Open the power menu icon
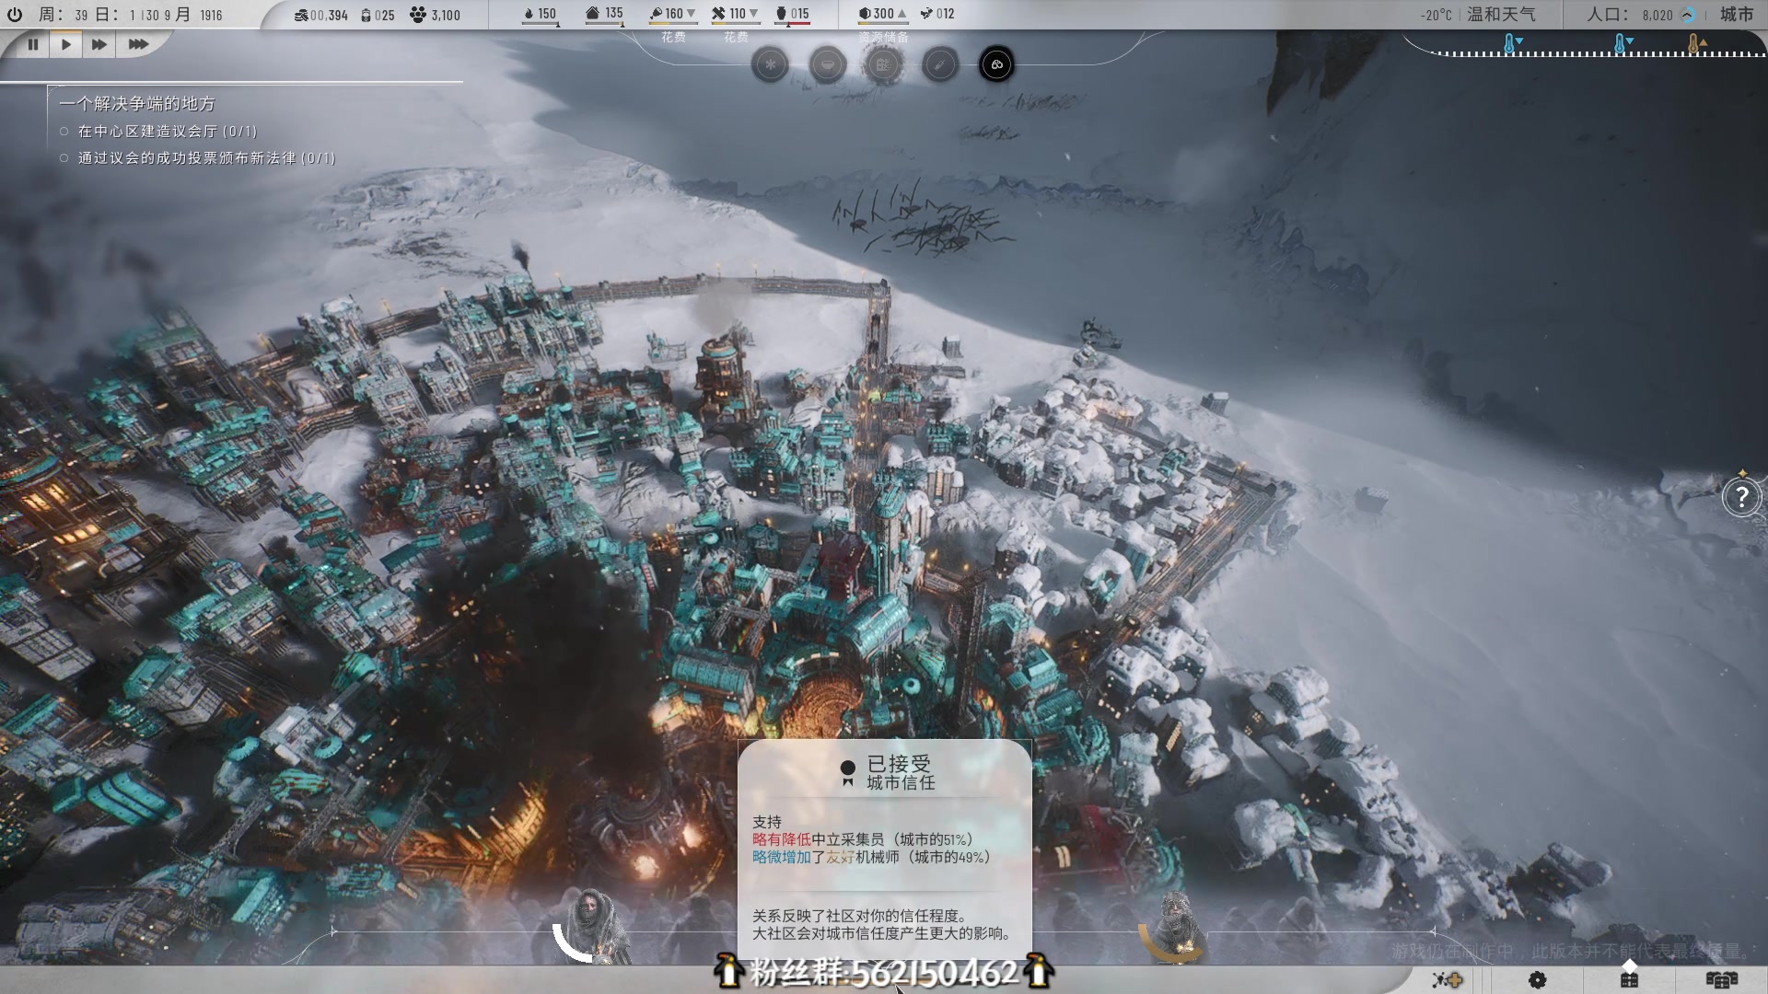1768x994 pixels. tap(15, 14)
